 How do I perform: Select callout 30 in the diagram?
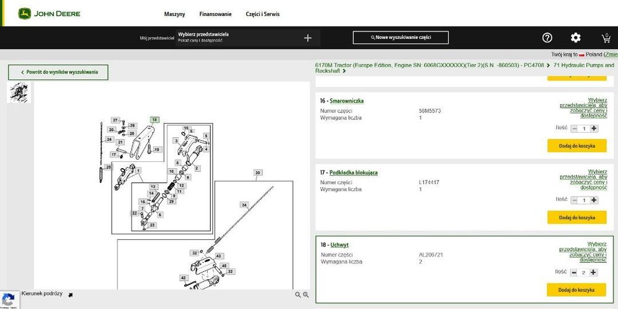(x=257, y=172)
